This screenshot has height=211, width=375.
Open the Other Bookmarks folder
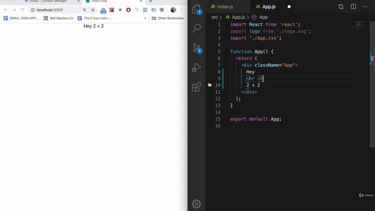point(168,18)
